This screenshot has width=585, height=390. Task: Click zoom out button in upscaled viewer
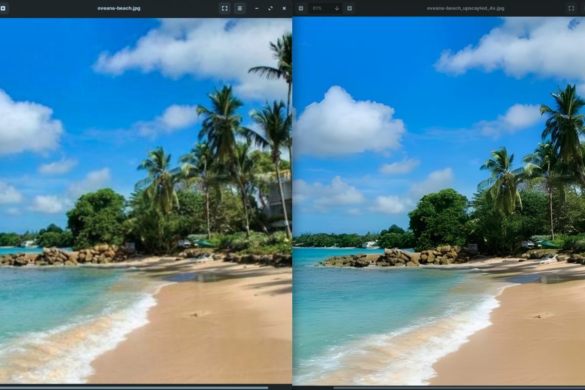tap(301, 8)
